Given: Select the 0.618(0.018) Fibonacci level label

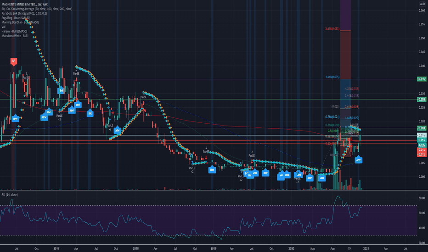Looking at the screenshot, I should tap(332, 125).
